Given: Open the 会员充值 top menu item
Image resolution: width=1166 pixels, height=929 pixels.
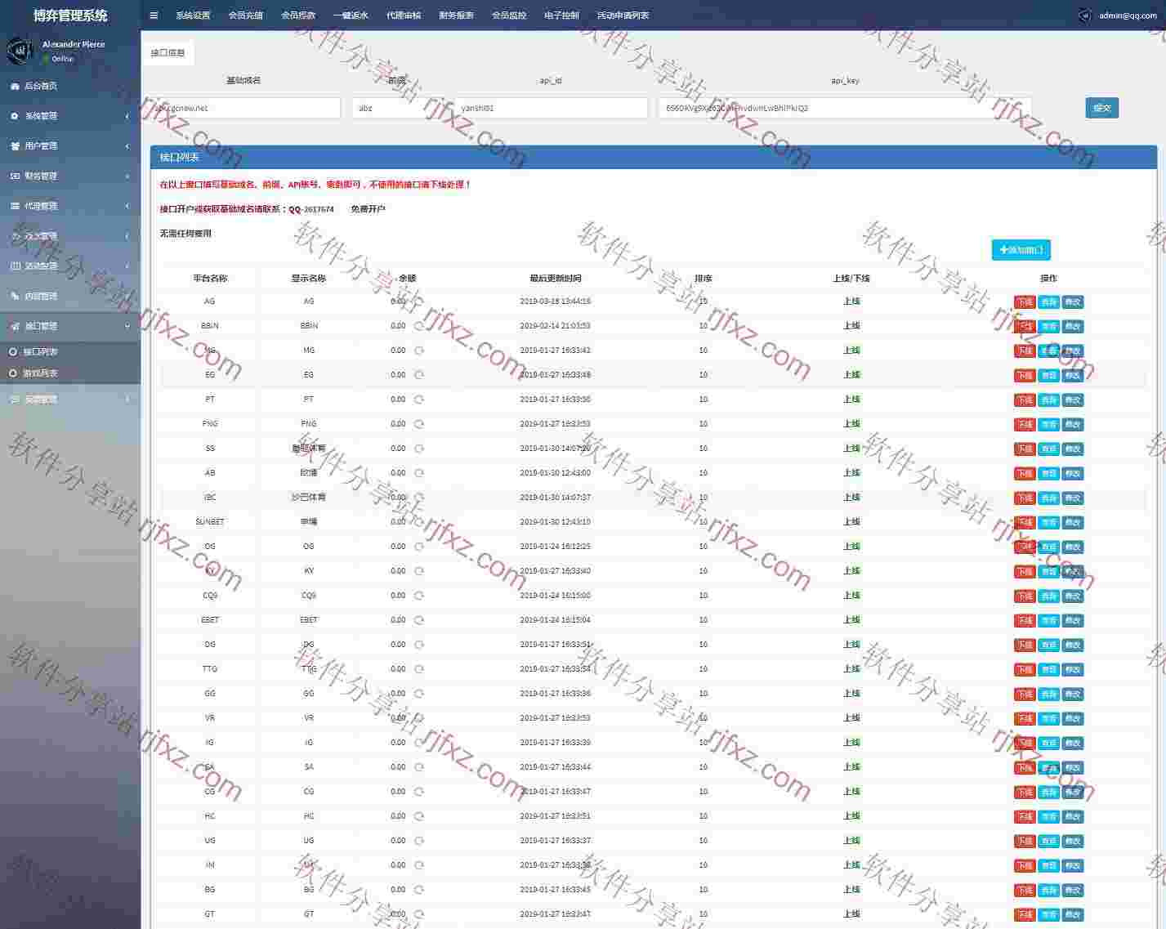Looking at the screenshot, I should [x=246, y=16].
